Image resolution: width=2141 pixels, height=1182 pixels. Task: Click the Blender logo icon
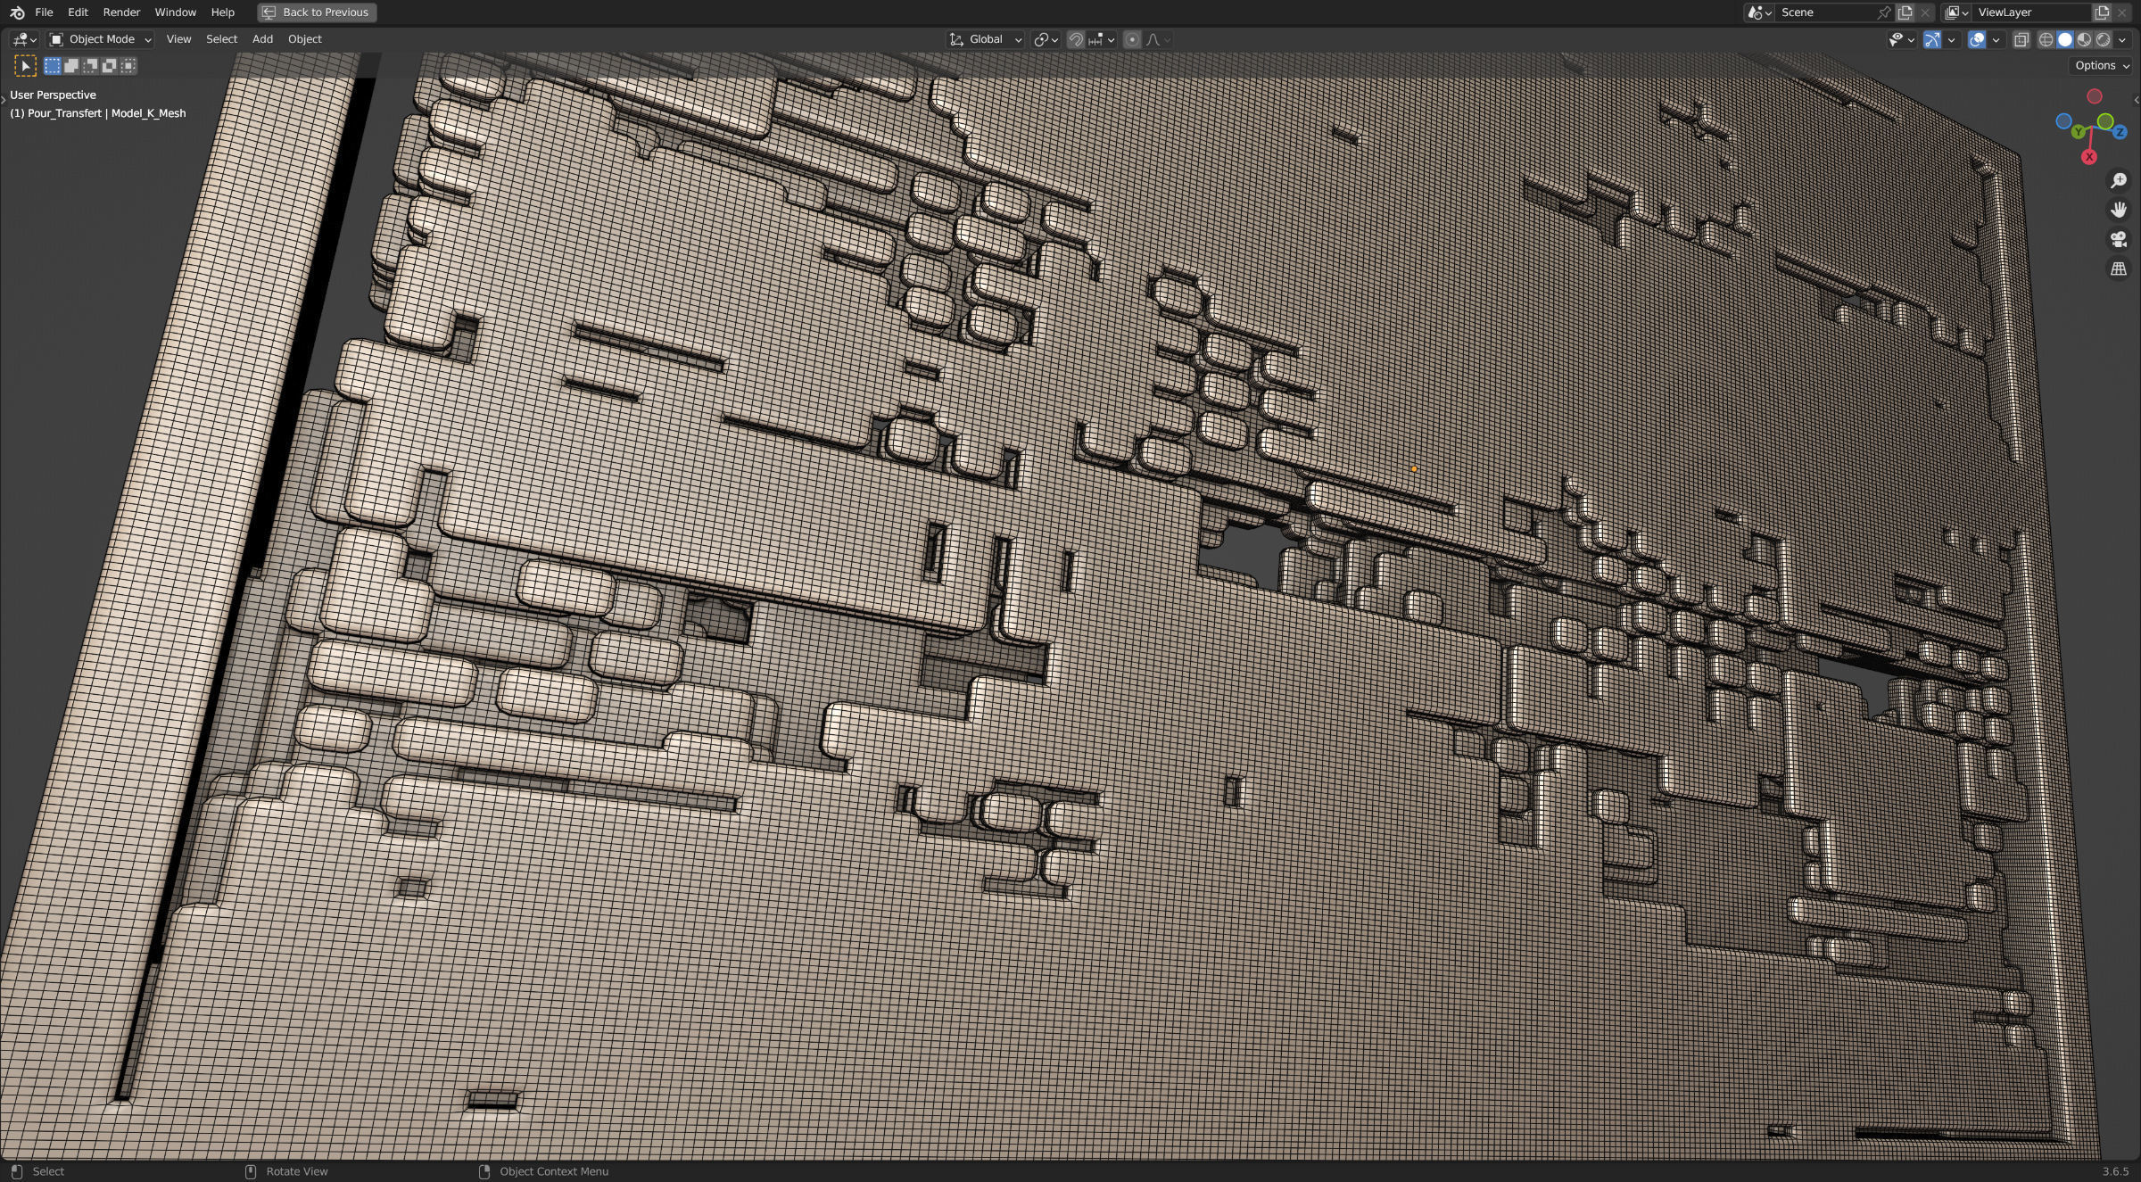click(17, 12)
